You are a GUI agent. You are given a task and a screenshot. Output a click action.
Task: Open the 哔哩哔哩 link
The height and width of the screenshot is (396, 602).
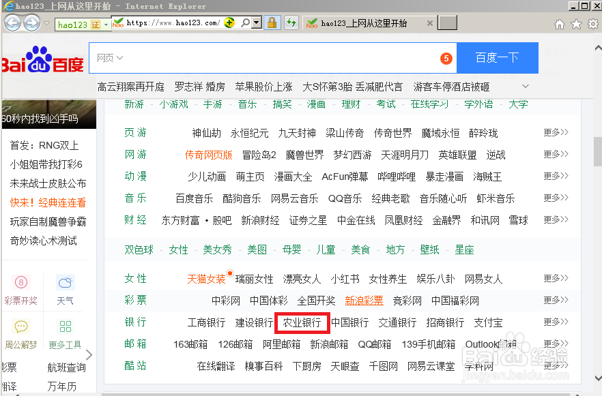point(397,177)
